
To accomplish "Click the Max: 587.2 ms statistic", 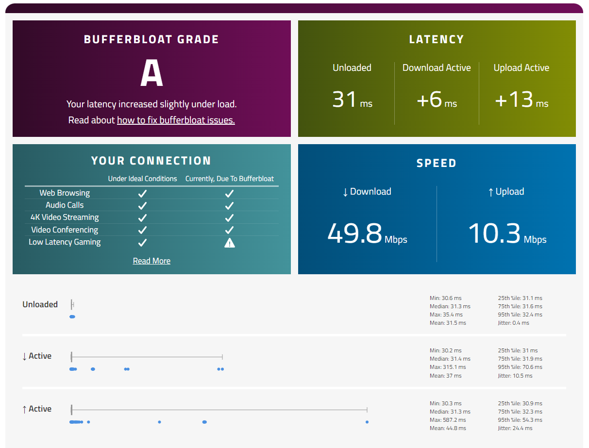I will [448, 420].
